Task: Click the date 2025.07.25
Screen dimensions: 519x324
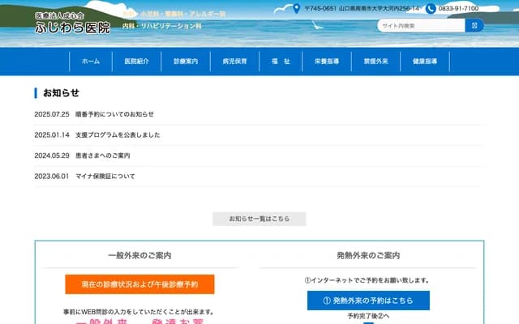Action: [52, 114]
